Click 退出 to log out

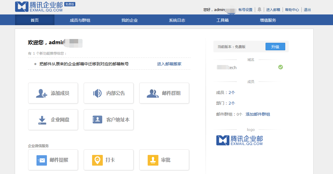pos(307,10)
